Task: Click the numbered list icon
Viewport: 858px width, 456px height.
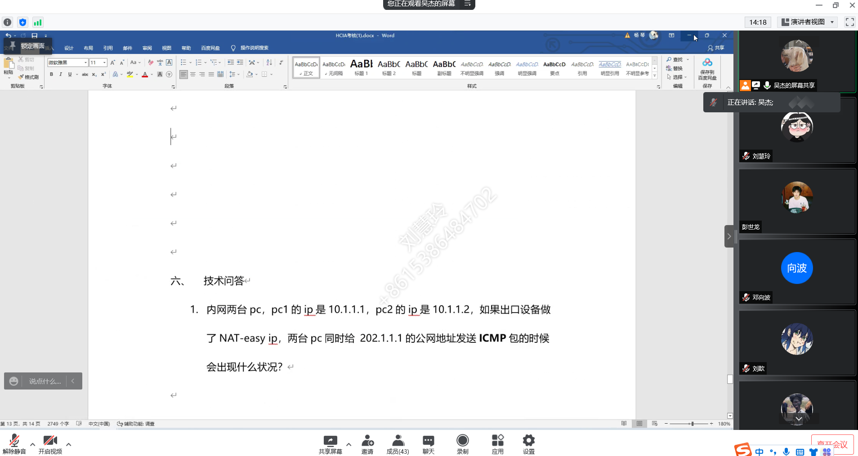Action: point(199,62)
